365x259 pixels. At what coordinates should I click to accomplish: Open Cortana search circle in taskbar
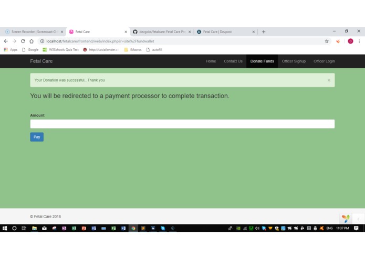click(x=14, y=228)
